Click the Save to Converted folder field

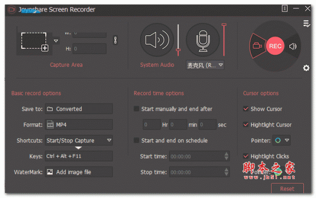click(x=78, y=109)
